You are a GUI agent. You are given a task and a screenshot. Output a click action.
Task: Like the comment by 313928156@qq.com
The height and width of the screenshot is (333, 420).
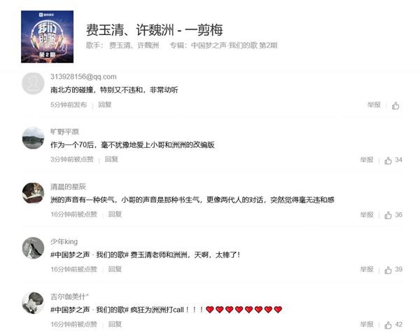[x=395, y=105]
